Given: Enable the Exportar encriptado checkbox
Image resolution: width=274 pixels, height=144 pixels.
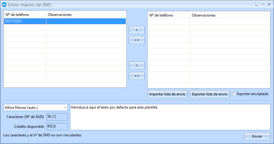Looking at the screenshot, I should [234, 94].
